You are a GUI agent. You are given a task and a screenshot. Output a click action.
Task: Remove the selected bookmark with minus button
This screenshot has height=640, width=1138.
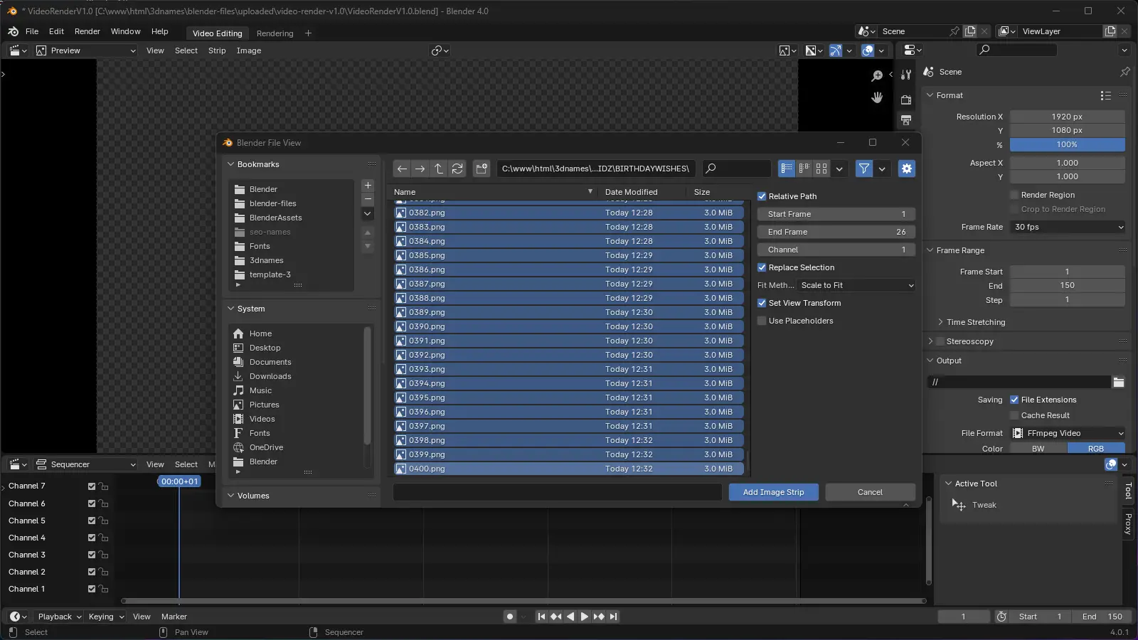click(368, 199)
